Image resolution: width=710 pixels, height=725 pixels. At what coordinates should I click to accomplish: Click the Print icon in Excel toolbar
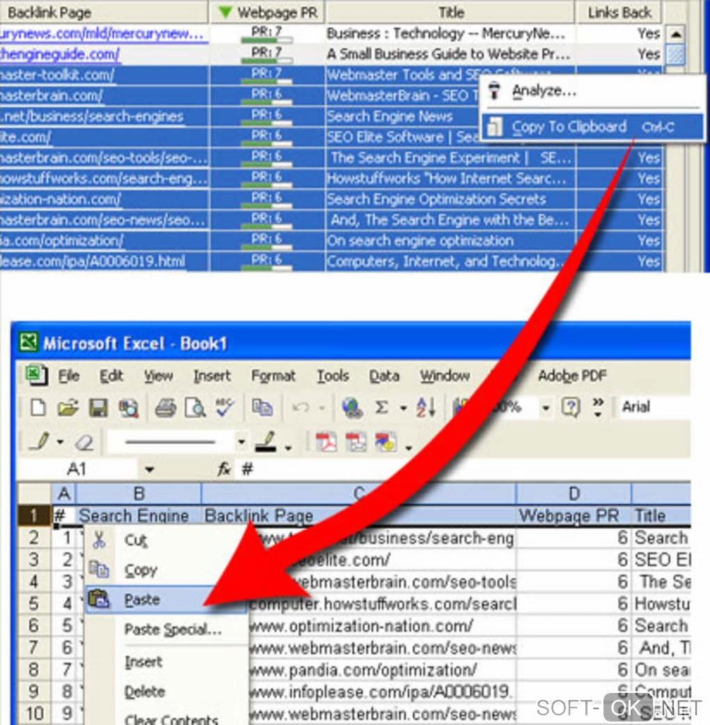click(165, 408)
